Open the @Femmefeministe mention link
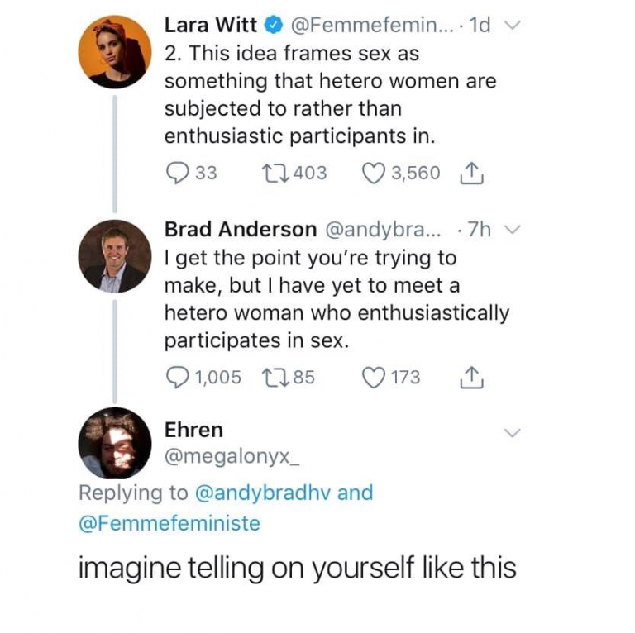Viewport: 635px width, 633px height. point(169,523)
